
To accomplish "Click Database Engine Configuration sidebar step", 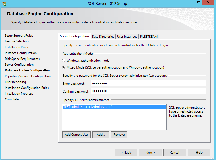I will [27, 70].
